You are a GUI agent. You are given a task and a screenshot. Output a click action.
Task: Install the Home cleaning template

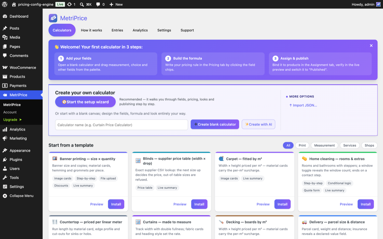366,204
